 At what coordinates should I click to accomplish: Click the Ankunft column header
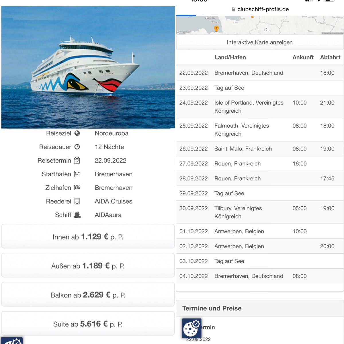[x=303, y=57]
